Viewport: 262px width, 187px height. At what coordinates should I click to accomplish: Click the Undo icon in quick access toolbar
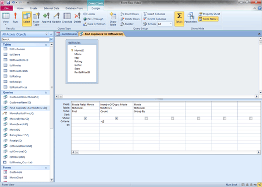click(x=13, y=3)
